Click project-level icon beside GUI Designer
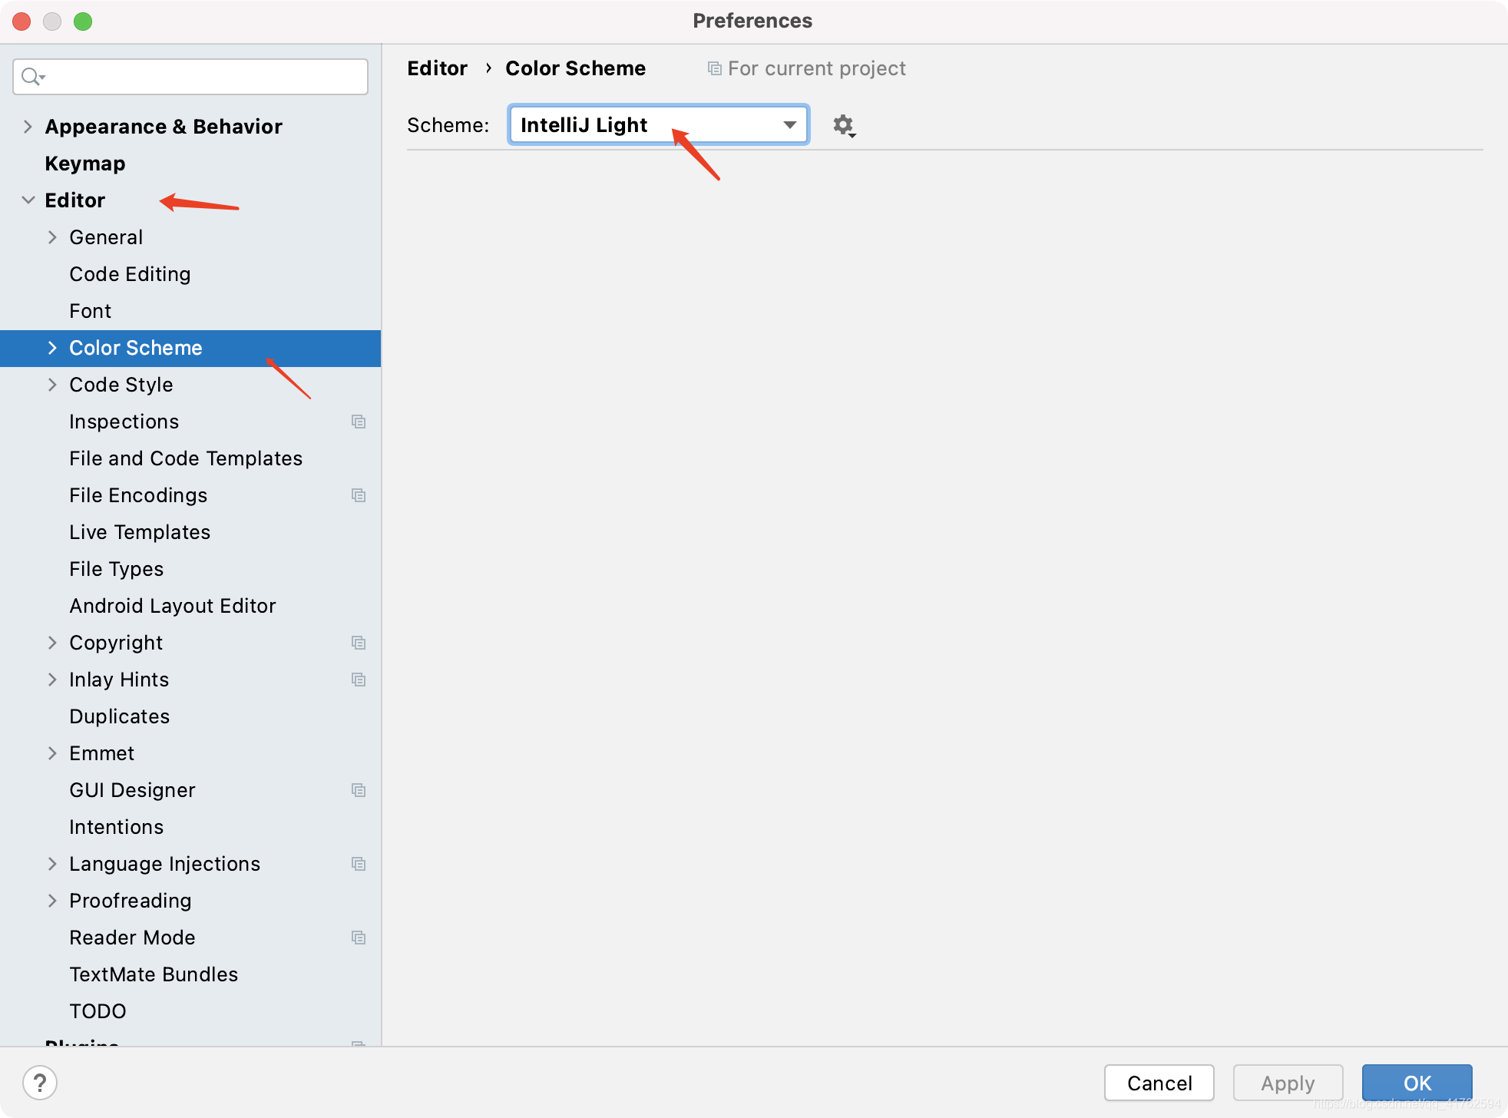Screen dimensions: 1508x1118 point(358,790)
